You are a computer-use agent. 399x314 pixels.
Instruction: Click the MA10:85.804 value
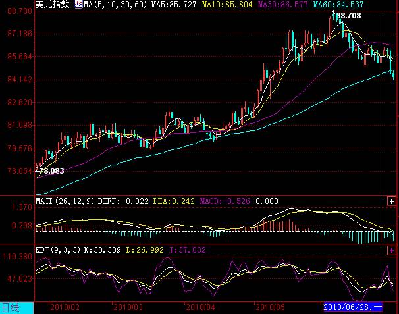click(x=227, y=5)
